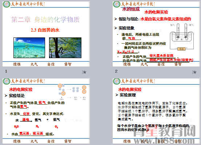Click the 2.3 自然界的水 red title text
201x145 pixels.
[x=45, y=30]
